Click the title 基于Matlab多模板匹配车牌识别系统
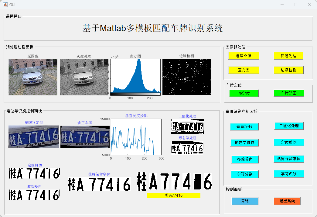317x217 pixels. tap(153, 28)
